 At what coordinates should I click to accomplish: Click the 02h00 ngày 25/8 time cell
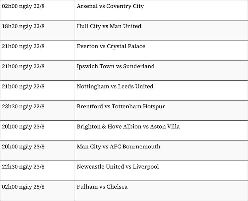(38, 191)
